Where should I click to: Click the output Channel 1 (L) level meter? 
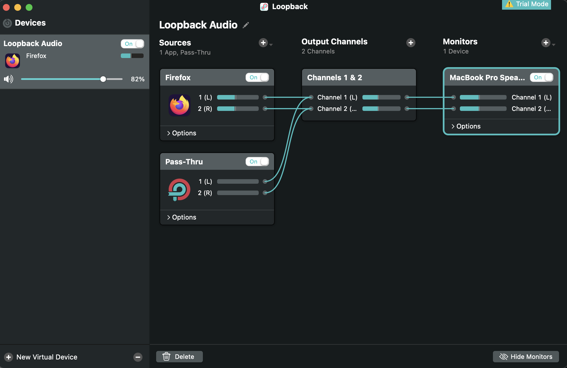382,97
